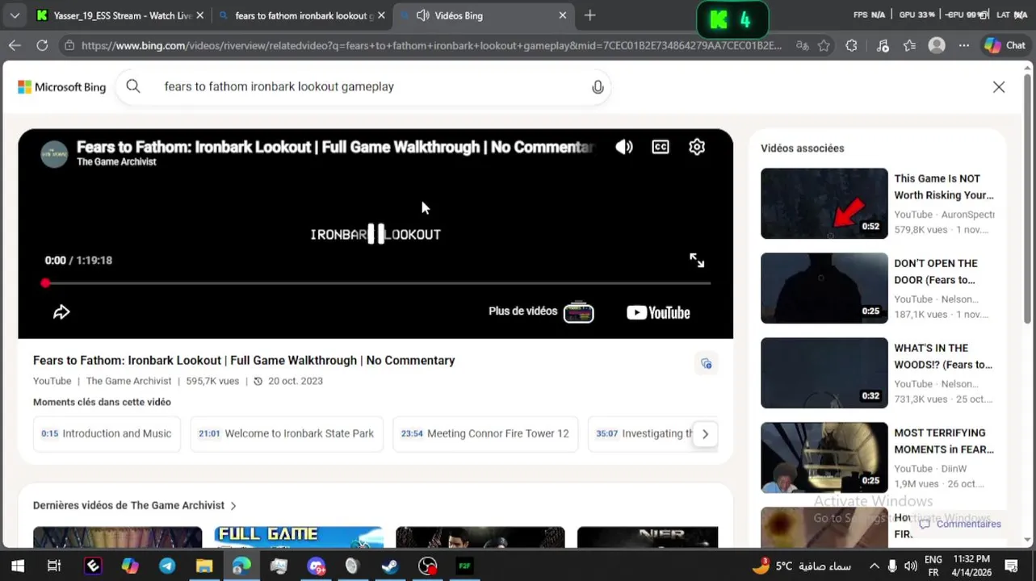Click the URL address bar
Screen dimensions: 1036x581
pos(432,46)
